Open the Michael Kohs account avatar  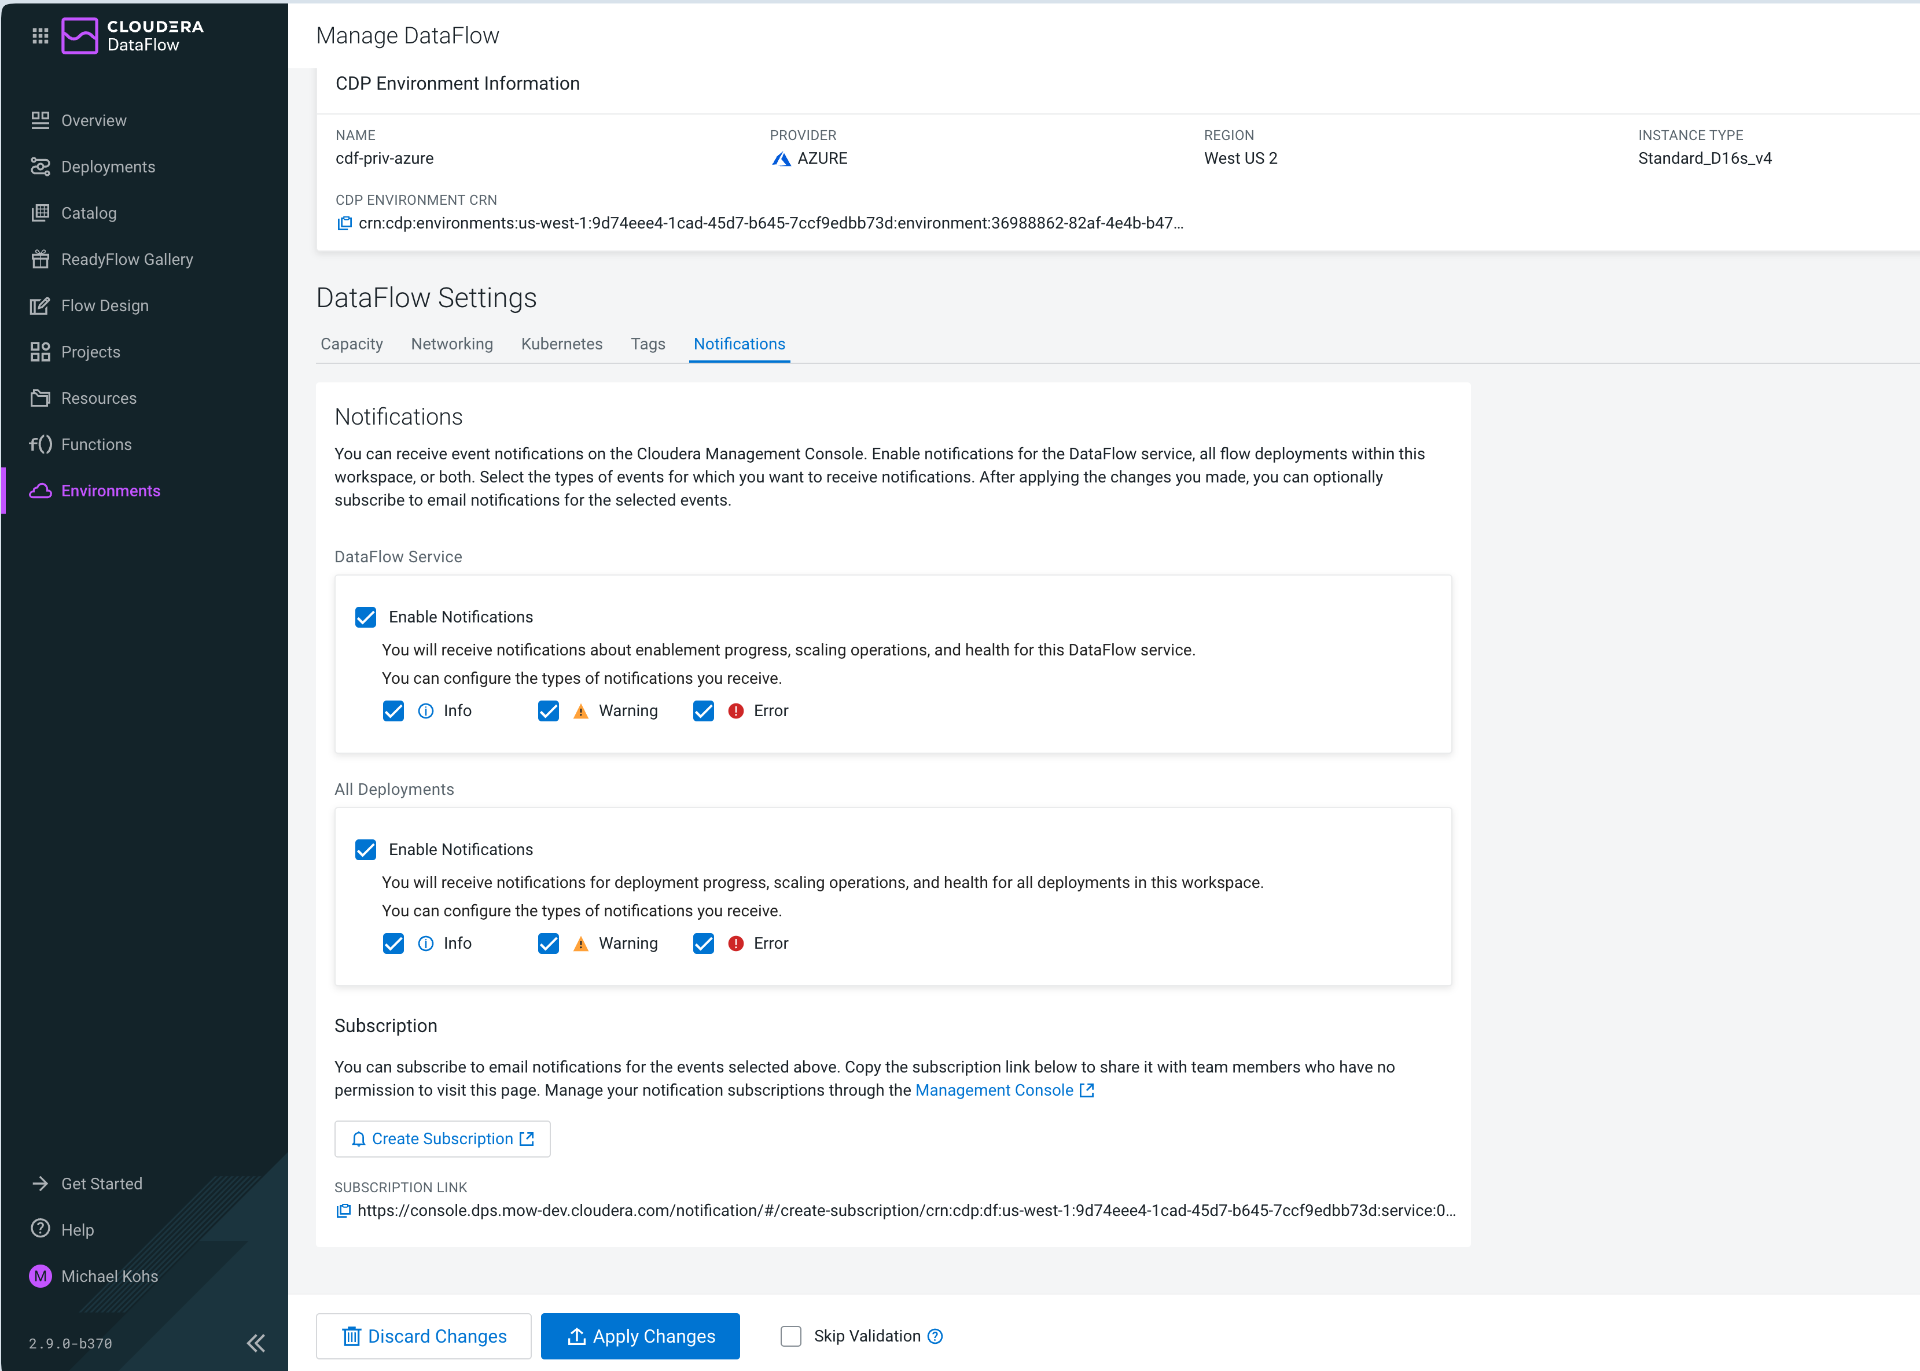tap(41, 1276)
